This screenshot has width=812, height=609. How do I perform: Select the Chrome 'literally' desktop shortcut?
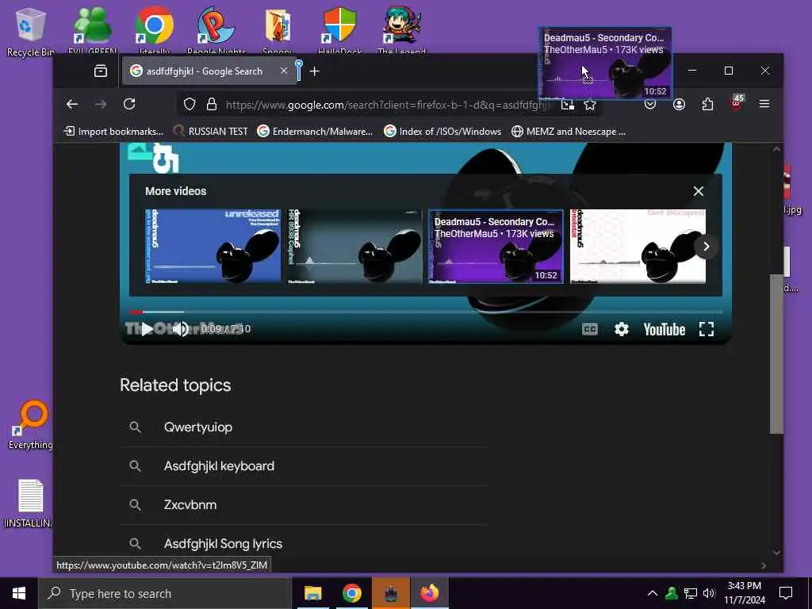tap(155, 30)
